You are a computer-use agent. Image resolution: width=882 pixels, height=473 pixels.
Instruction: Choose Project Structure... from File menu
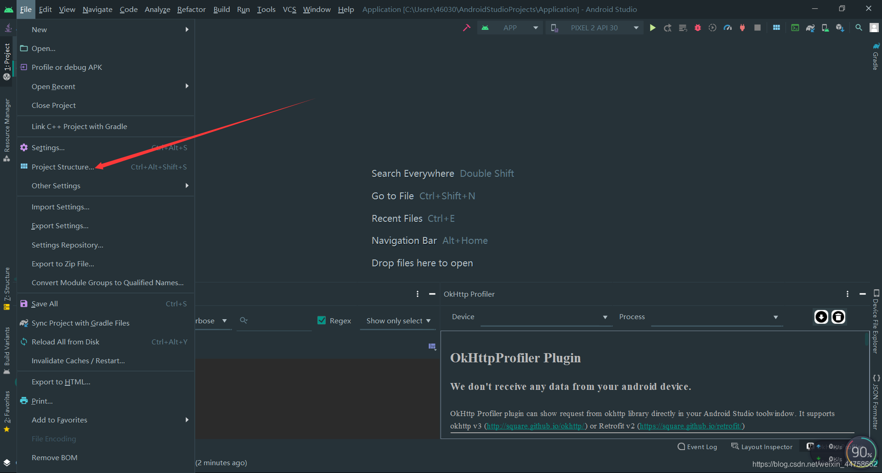[x=106, y=167]
